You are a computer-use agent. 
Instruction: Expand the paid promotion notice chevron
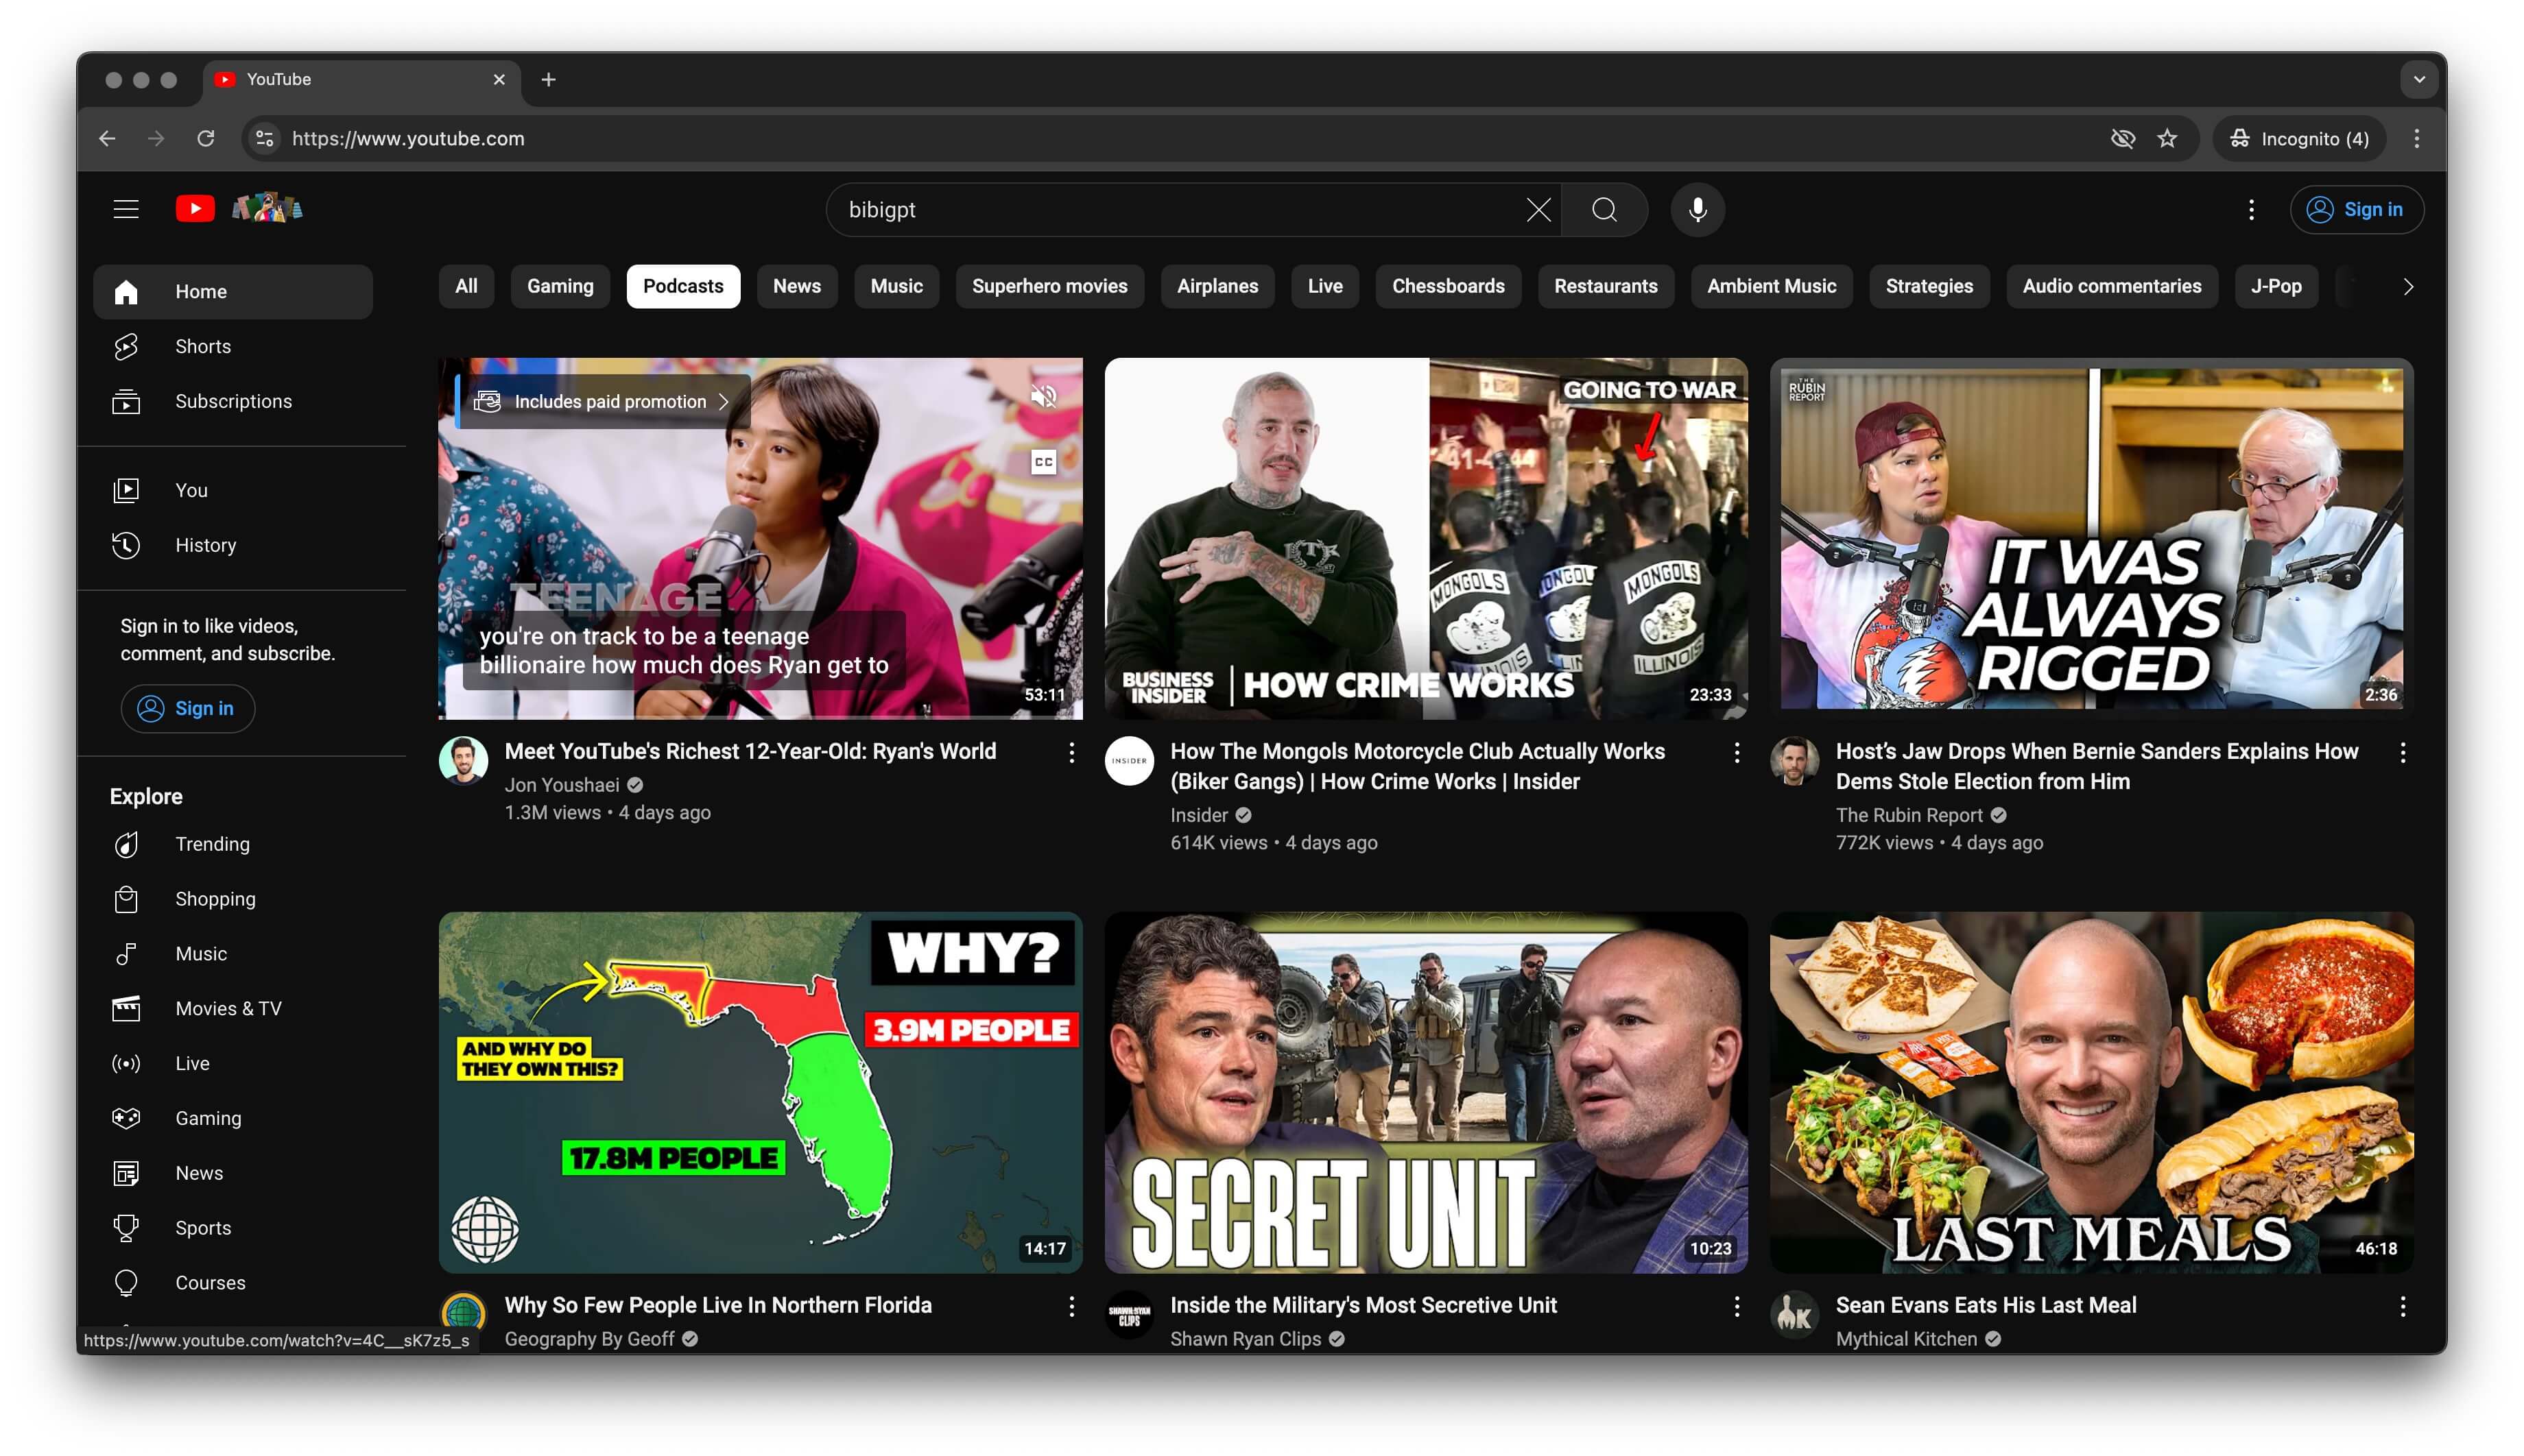[x=724, y=402]
